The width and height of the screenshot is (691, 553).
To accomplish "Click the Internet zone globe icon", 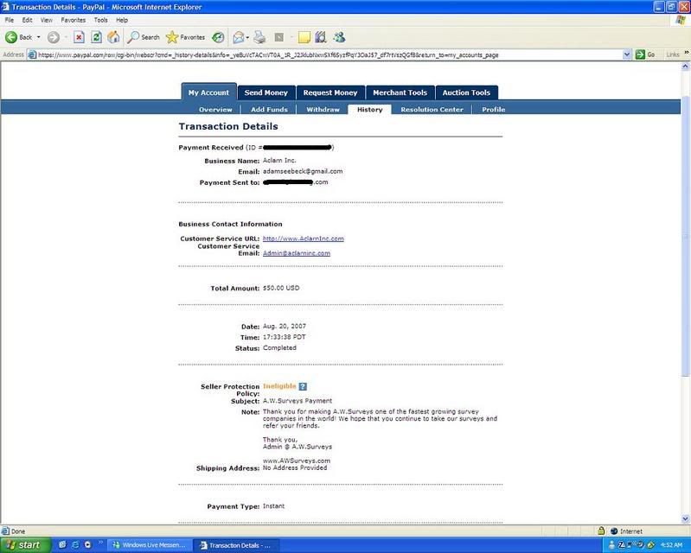I will click(x=614, y=531).
